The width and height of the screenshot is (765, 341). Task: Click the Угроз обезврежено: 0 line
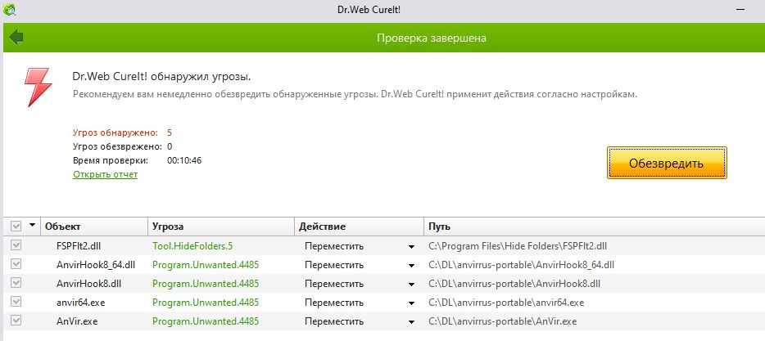pos(122,146)
